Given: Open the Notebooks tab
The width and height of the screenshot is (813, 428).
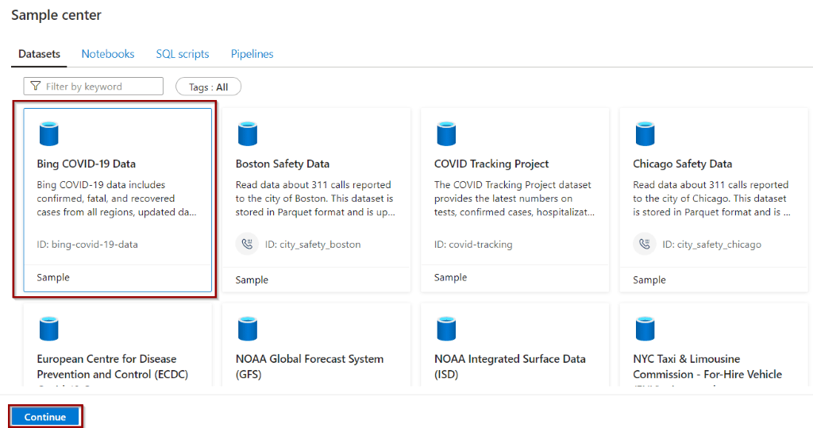Looking at the screenshot, I should 108,54.
